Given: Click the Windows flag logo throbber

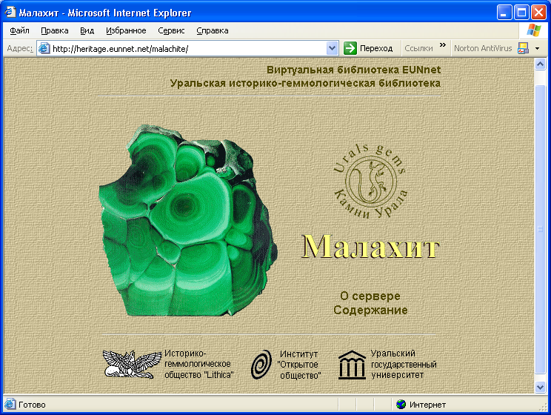Looking at the screenshot, I should click(x=533, y=30).
